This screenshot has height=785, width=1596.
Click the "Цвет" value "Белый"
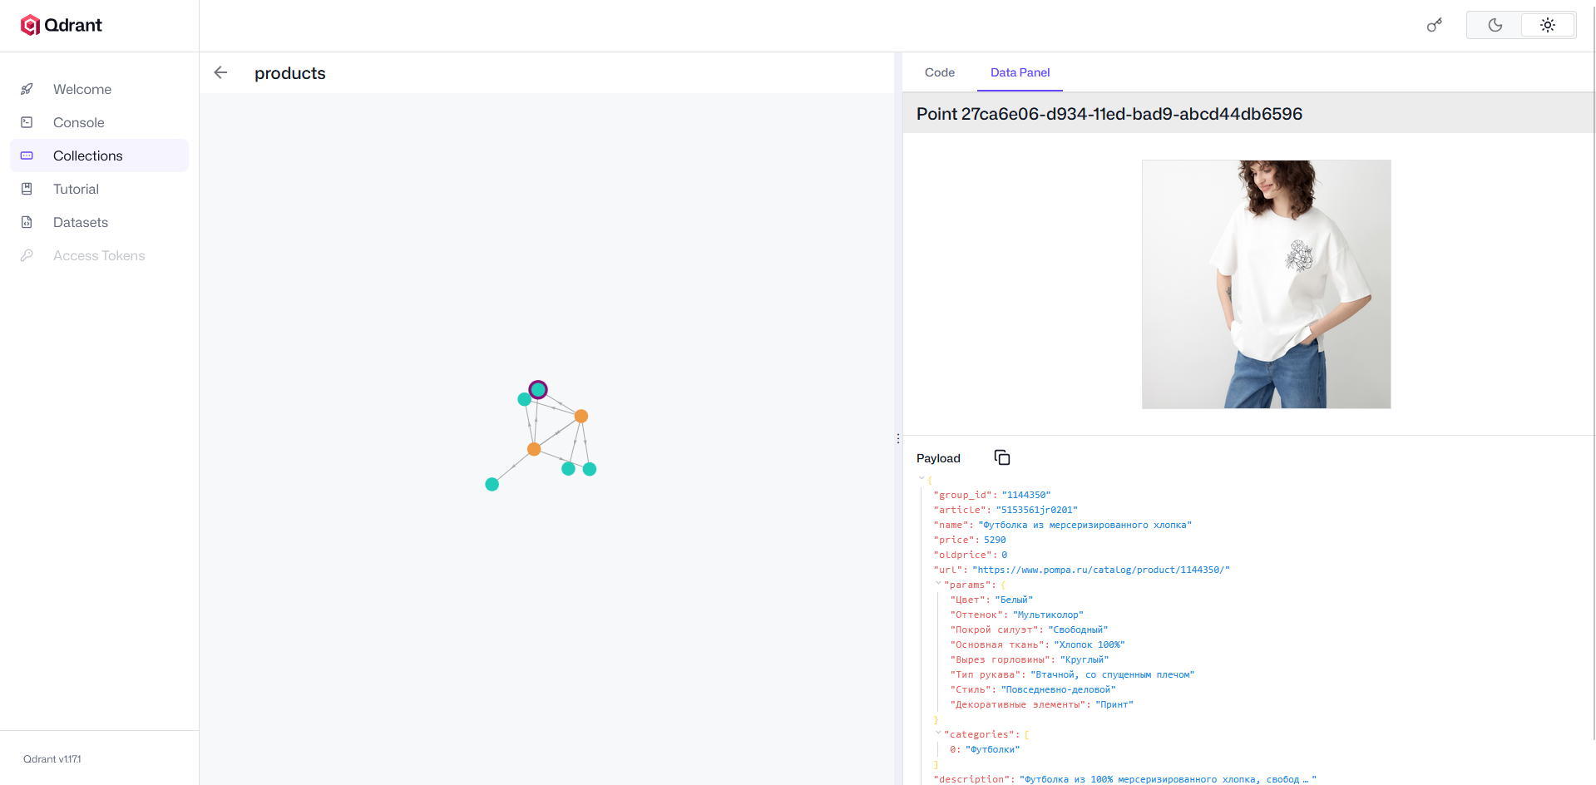coord(1014,600)
